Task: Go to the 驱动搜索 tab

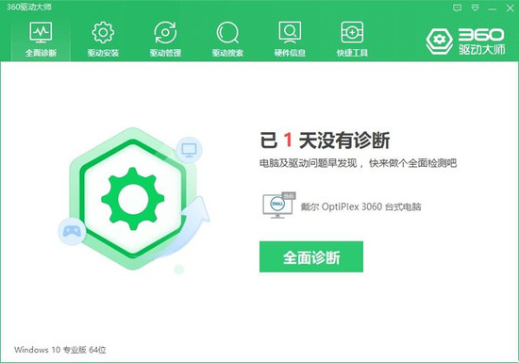Action: (227, 39)
